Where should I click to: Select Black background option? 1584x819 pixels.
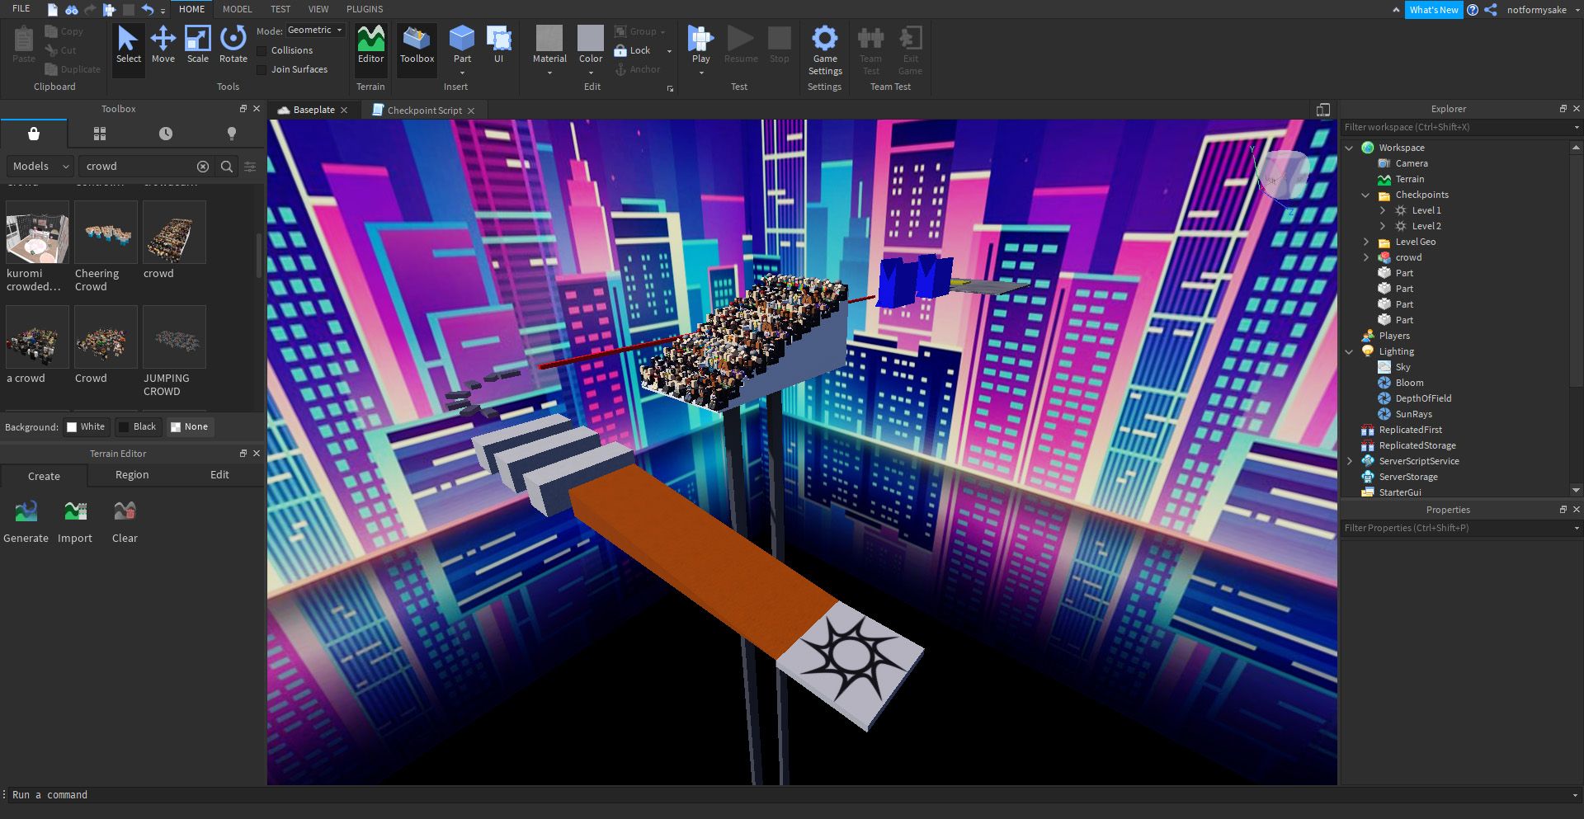pyautogui.click(x=137, y=426)
